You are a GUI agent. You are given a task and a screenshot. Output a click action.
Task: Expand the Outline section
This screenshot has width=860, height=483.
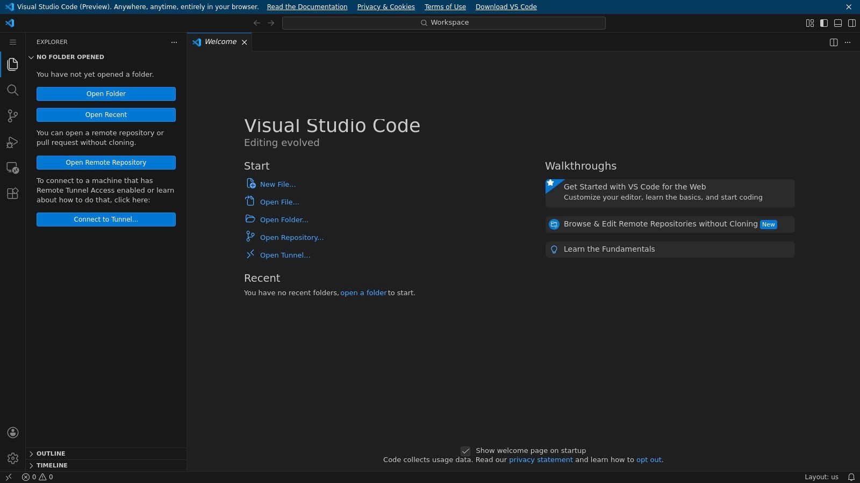coord(51,453)
